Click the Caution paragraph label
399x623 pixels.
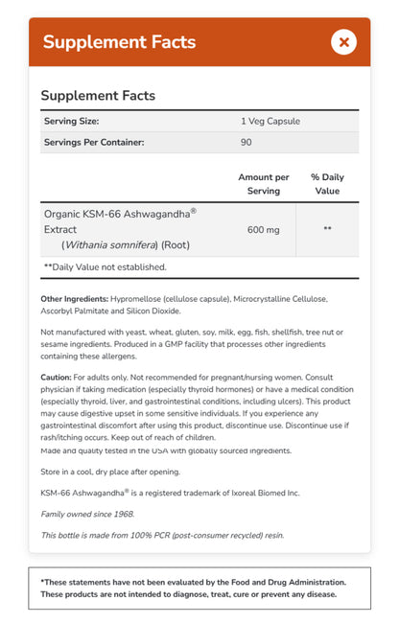coord(56,377)
